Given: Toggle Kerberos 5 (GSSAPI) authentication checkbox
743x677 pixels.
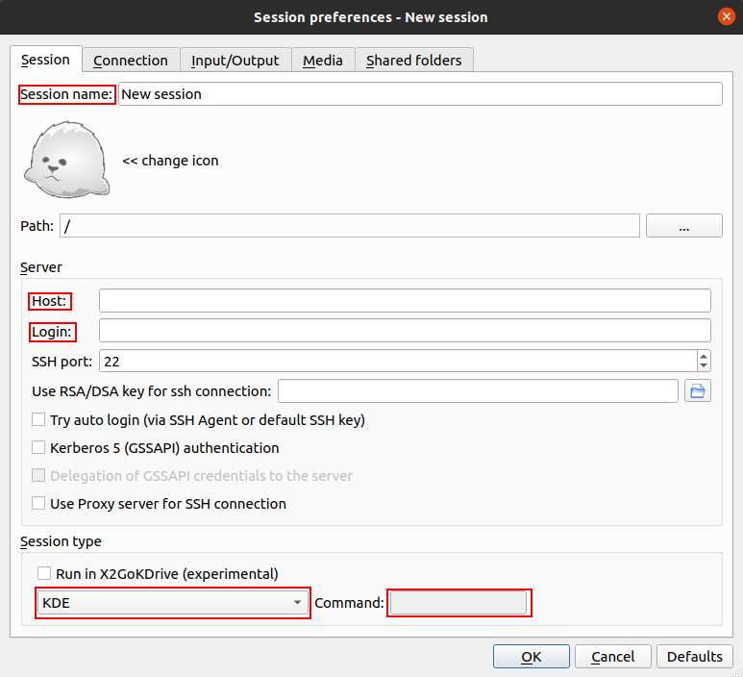Looking at the screenshot, I should 39,448.
